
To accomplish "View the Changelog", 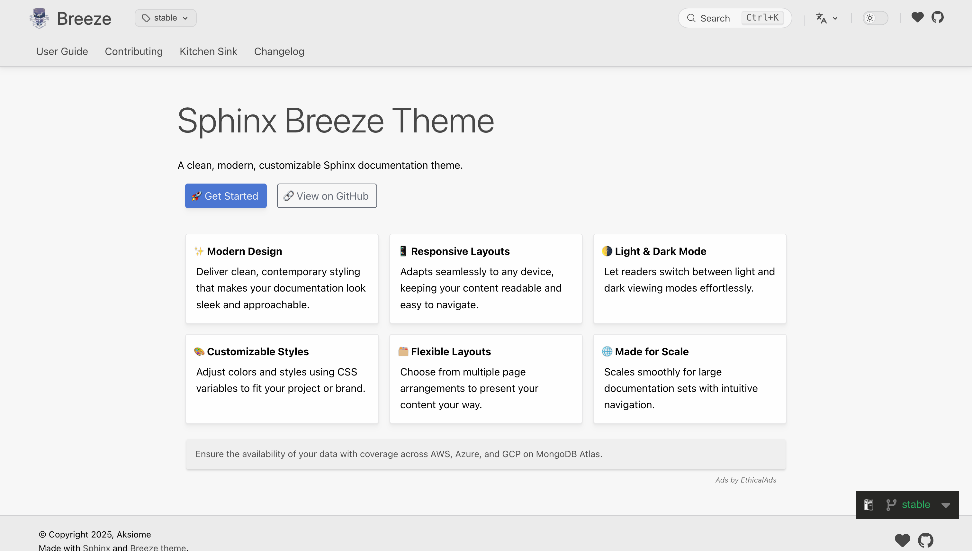I will pyautogui.click(x=279, y=51).
